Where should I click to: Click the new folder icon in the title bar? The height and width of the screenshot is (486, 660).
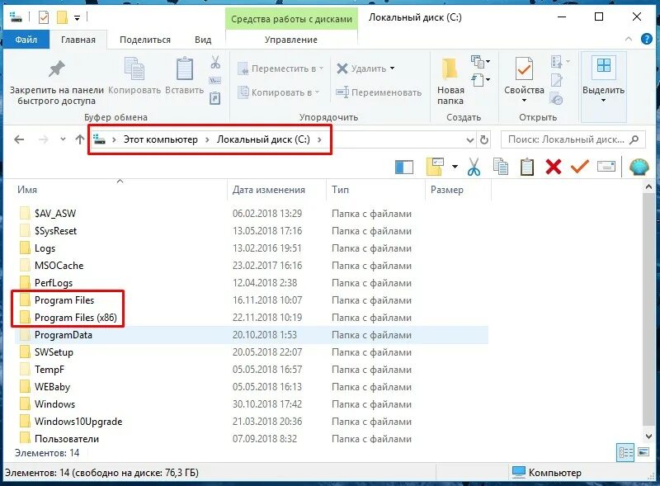(63, 17)
